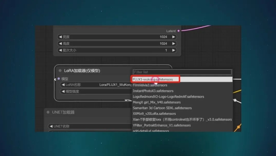Increase the 高度 value with right arrow
This screenshot has height=156, width=276.
(174, 43)
